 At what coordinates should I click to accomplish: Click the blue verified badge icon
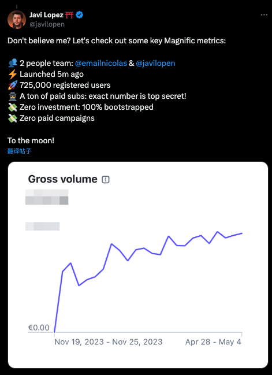79,15
